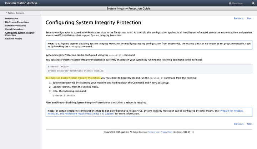The height and width of the screenshot is (149, 257).
Task: Open Kernel Extensions in sidebar
Action: [14, 29]
